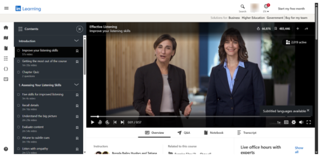319x155 pixels.
Task: Collapse Assessing Your Listening Skills section
Action: click(76, 85)
